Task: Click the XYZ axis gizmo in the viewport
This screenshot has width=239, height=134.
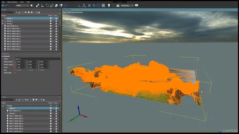Action: coord(78,114)
